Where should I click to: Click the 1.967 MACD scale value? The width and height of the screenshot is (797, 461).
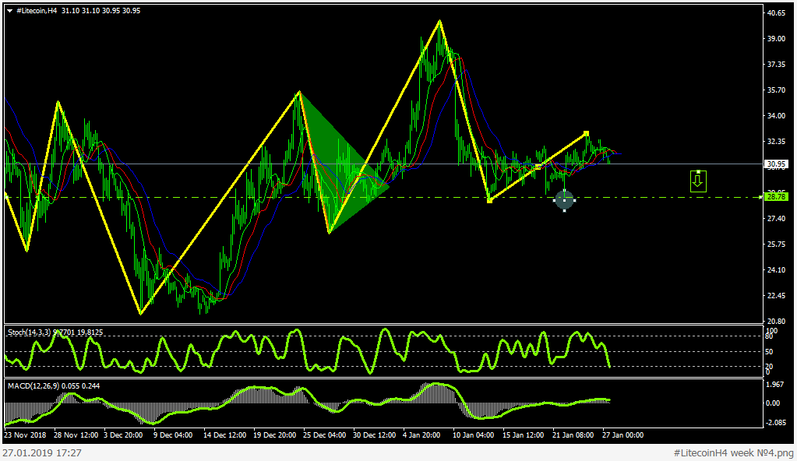tap(774, 384)
